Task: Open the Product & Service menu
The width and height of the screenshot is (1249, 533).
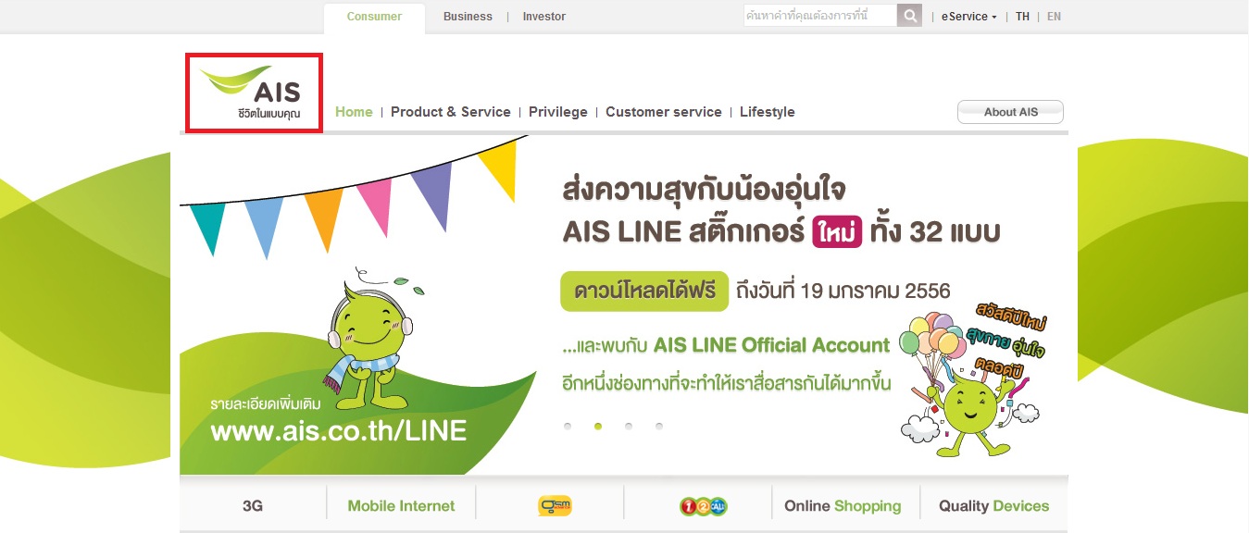Action: point(451,112)
